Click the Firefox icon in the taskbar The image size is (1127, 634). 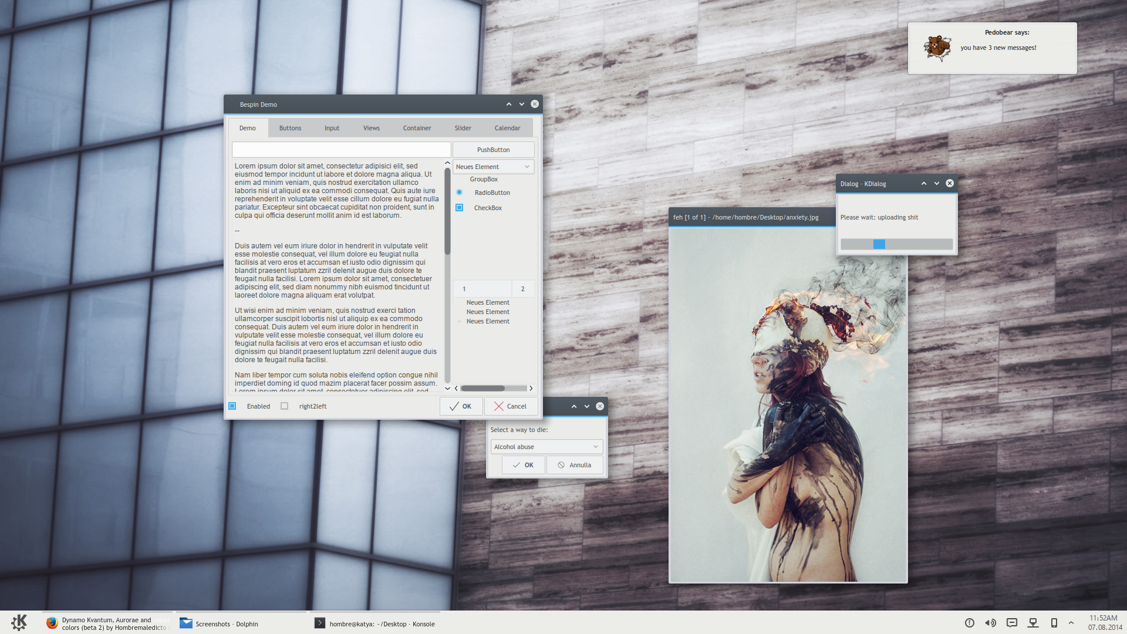tap(52, 623)
